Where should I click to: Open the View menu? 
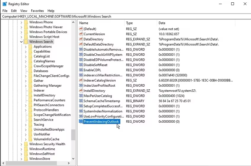(24, 11)
